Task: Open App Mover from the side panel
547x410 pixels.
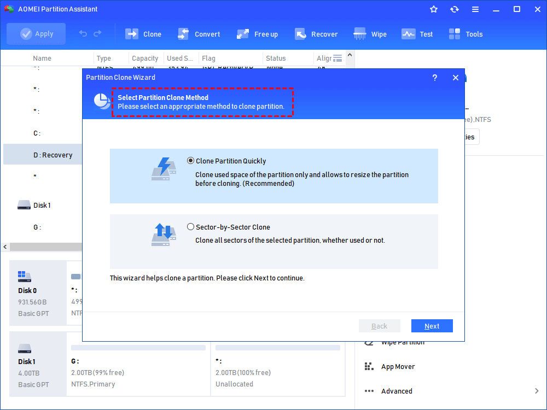Action: click(x=398, y=366)
